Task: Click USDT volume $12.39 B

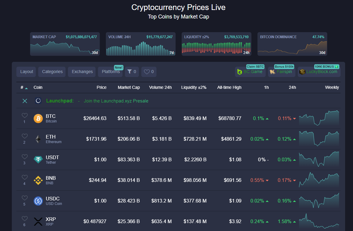Action: tap(162, 160)
